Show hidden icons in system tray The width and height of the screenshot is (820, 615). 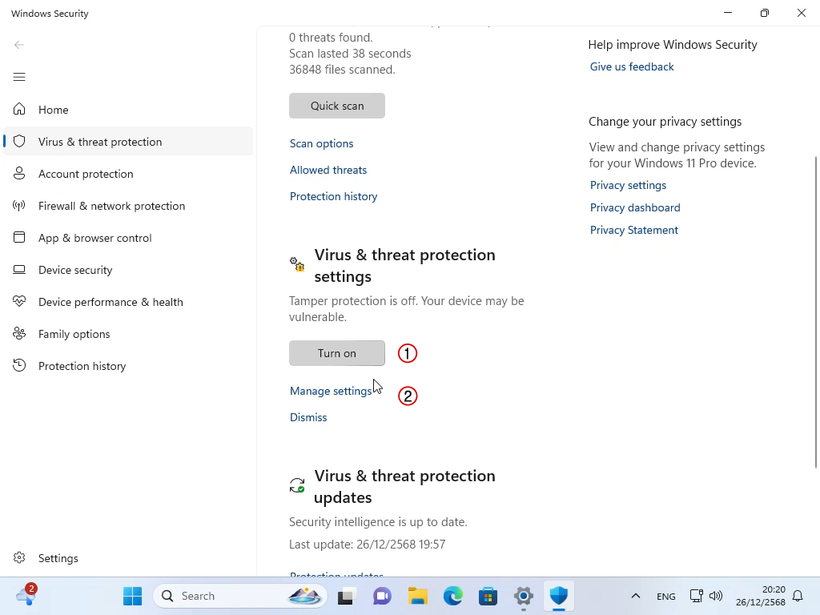pos(635,596)
